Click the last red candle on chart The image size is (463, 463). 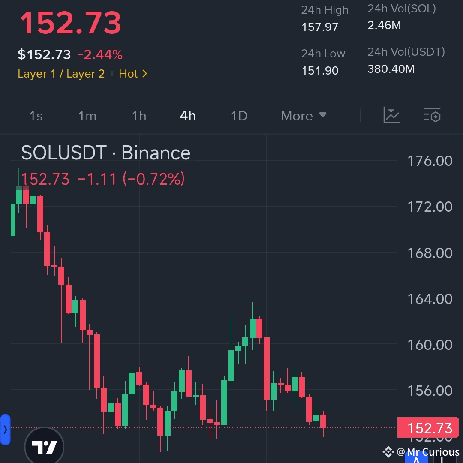pos(323,422)
